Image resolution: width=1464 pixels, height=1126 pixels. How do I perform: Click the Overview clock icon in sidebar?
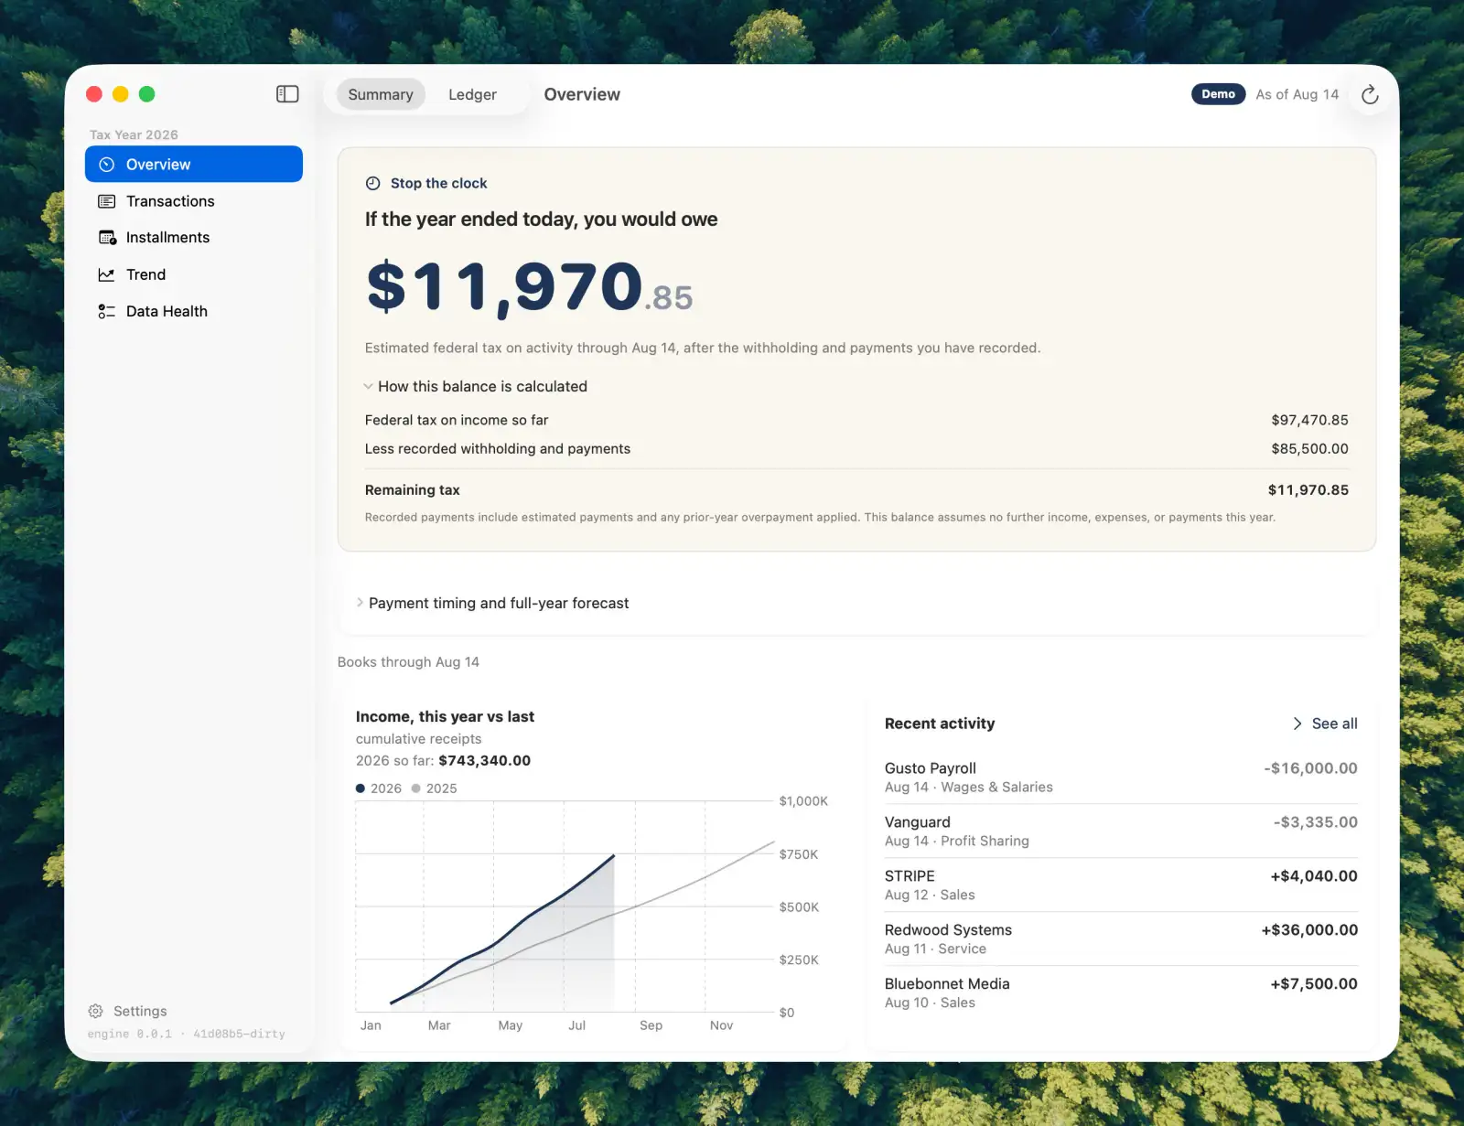pos(107,165)
